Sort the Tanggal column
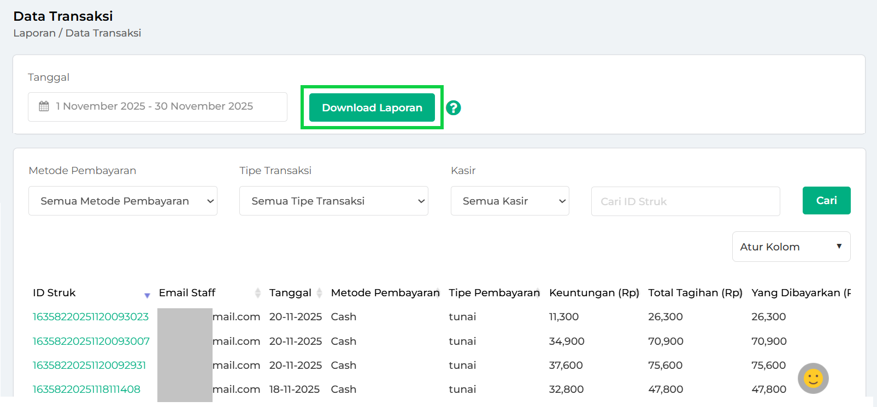This screenshot has height=407, width=877. click(319, 293)
